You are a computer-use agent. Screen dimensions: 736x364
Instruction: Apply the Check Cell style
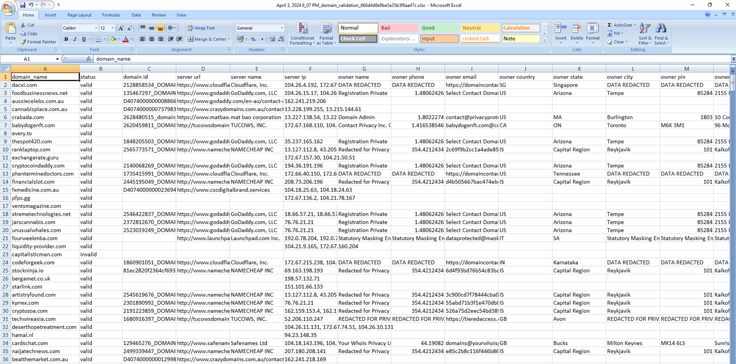[358, 38]
